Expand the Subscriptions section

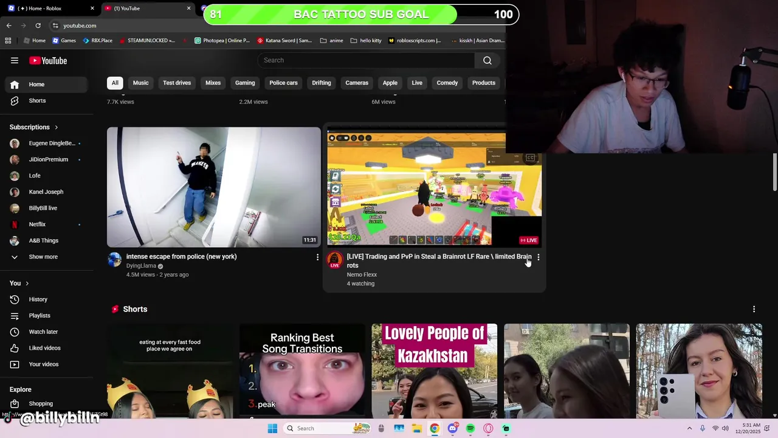(x=34, y=127)
